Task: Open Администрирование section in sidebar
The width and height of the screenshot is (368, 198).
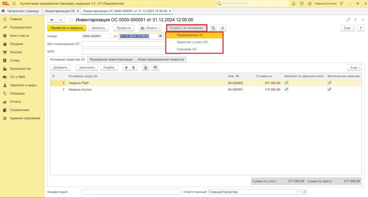Action: 25,118
